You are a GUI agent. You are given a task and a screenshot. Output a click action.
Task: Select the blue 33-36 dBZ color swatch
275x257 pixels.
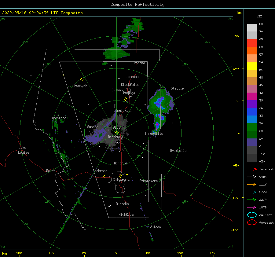pyautogui.click(x=252, y=112)
